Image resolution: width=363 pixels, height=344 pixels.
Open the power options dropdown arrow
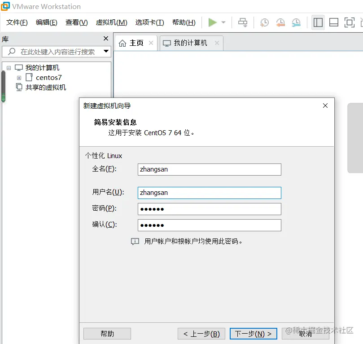pos(223,22)
